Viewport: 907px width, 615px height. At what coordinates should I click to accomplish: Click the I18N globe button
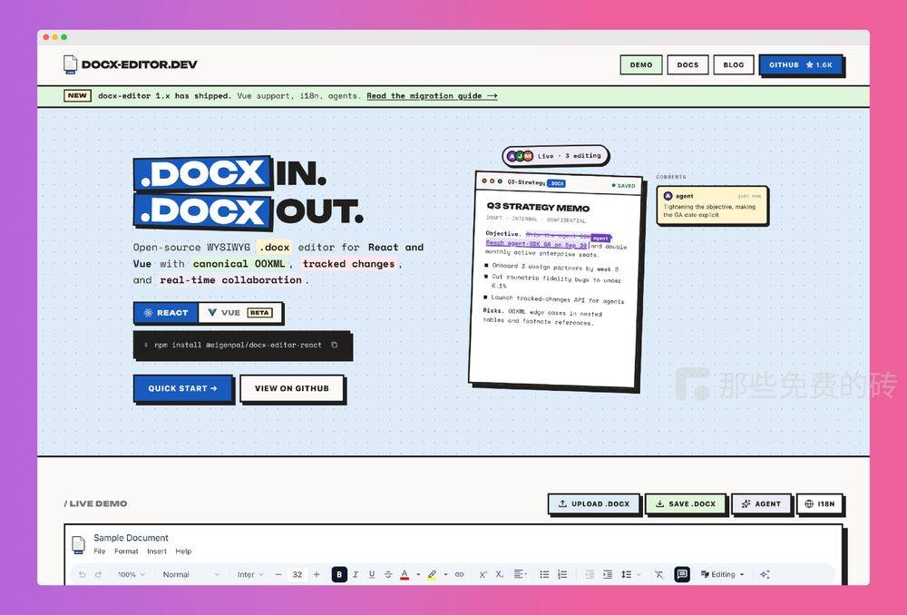(x=819, y=504)
